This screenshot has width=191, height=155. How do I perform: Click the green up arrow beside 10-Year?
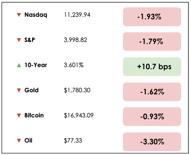19,65
